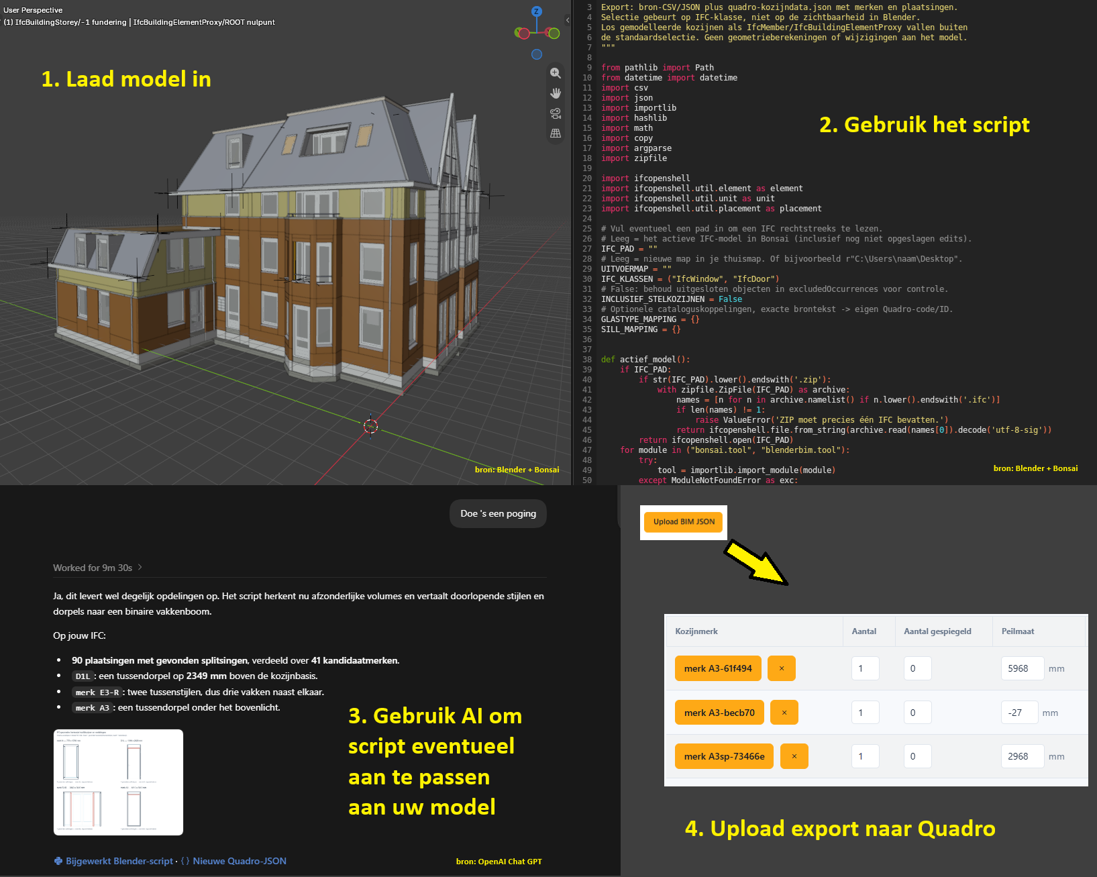Open the kozijn drawings thumbnail in the chat

tap(118, 782)
